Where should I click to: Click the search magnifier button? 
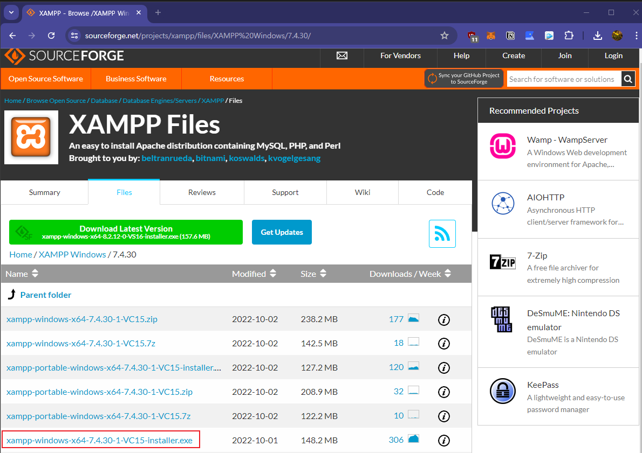(x=627, y=79)
